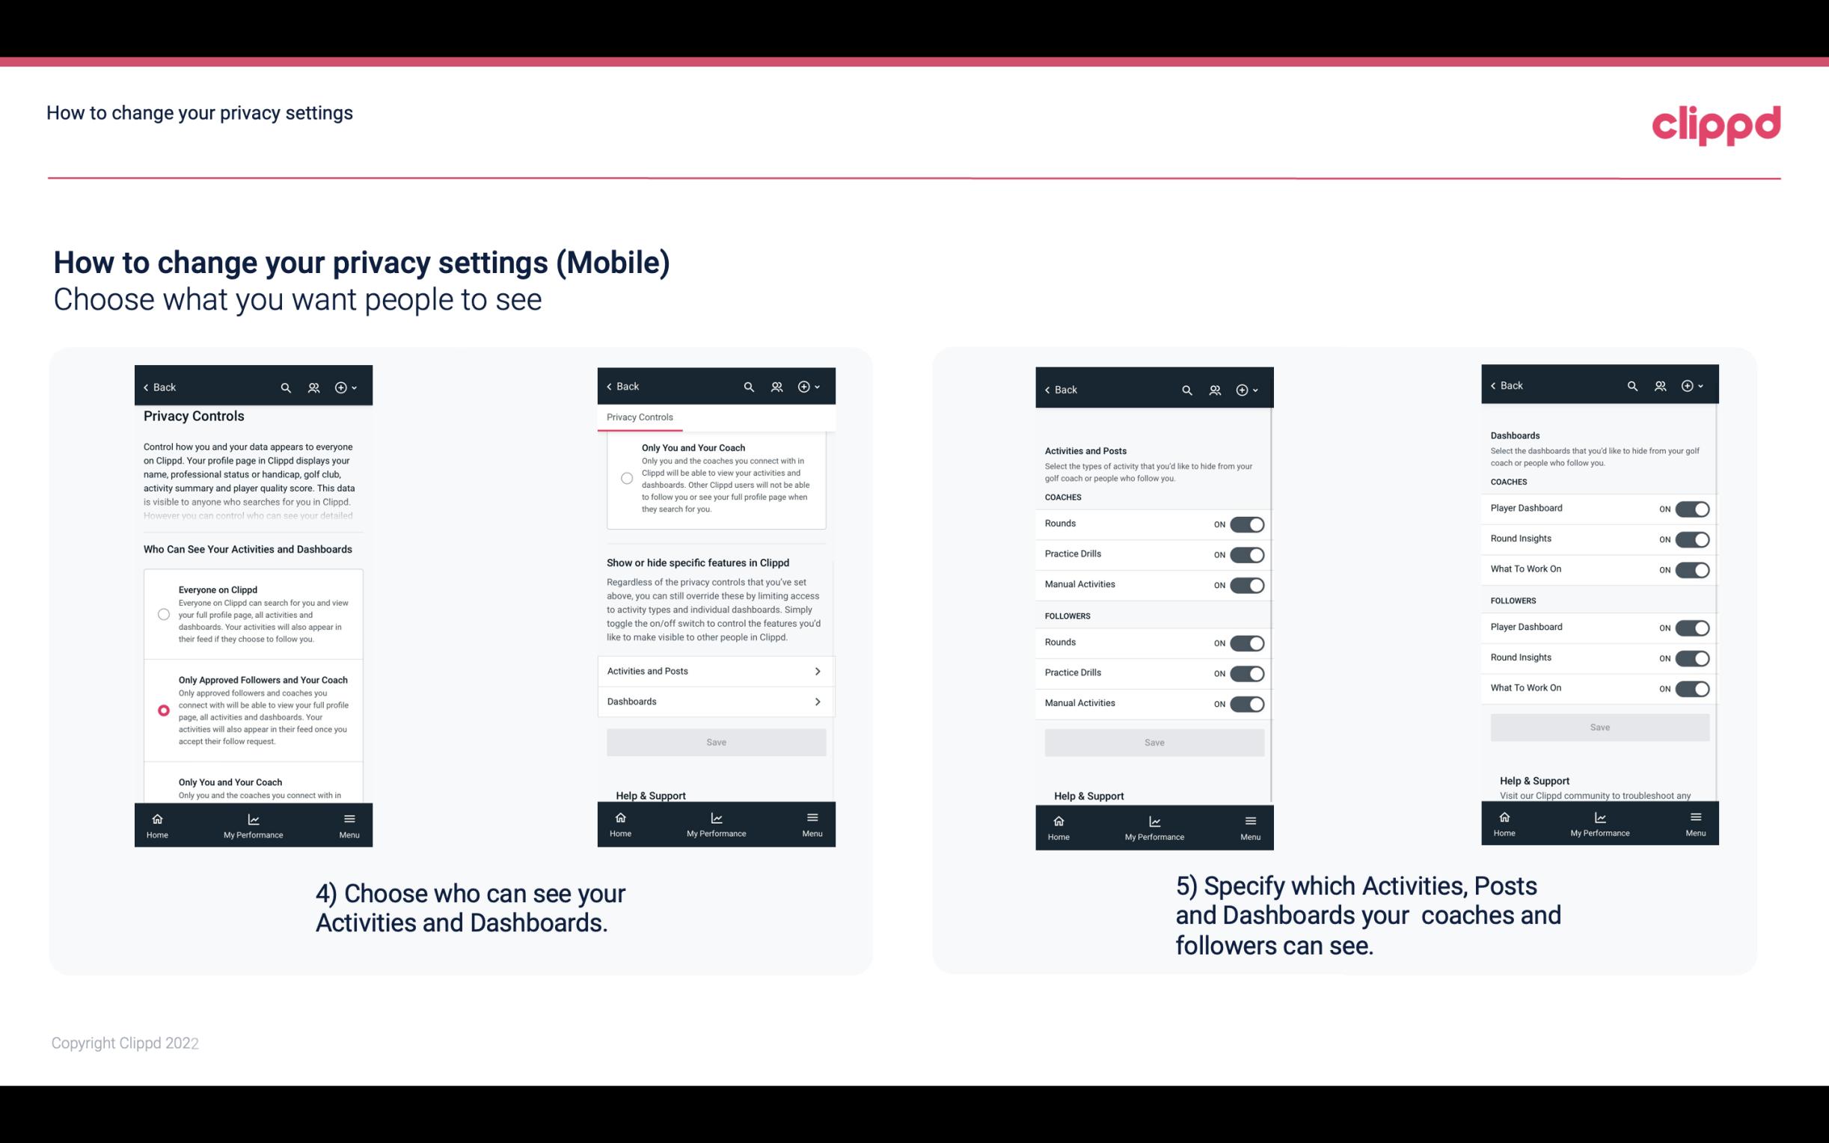Scroll down in Privacy Controls panel
Image resolution: width=1829 pixels, height=1143 pixels.
point(253,790)
